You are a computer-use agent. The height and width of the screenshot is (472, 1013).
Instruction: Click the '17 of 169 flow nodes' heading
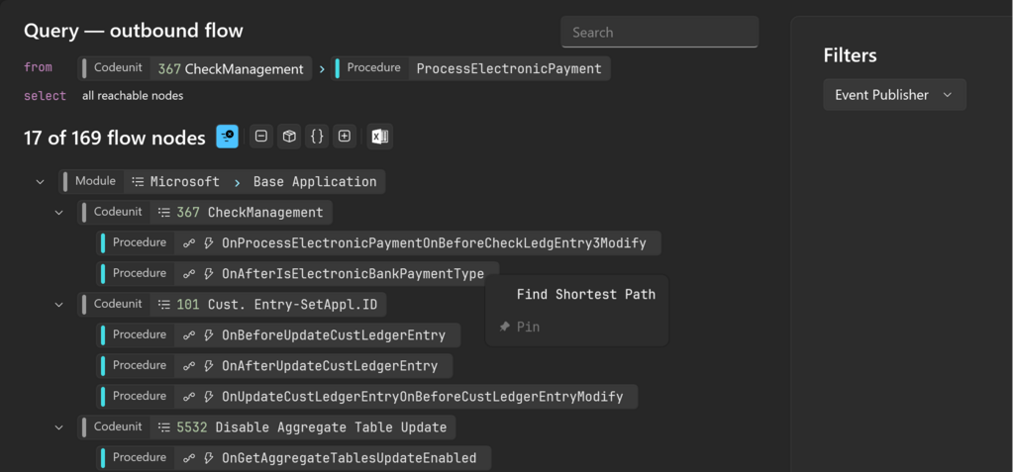tap(114, 138)
